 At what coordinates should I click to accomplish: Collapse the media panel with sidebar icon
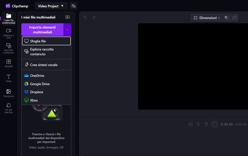point(67,17)
